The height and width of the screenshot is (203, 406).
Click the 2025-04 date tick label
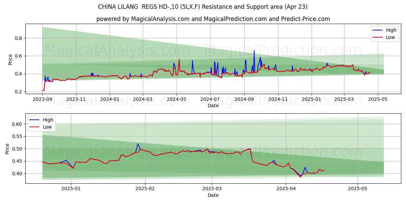pos(286,189)
